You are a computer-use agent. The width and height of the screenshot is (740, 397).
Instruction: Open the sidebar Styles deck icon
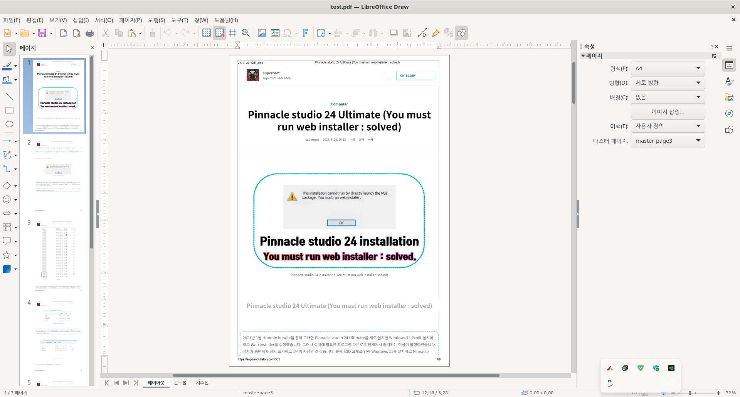coord(729,81)
